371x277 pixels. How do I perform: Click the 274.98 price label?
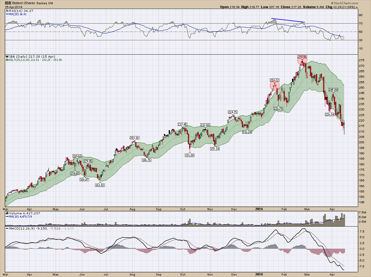tap(302, 57)
